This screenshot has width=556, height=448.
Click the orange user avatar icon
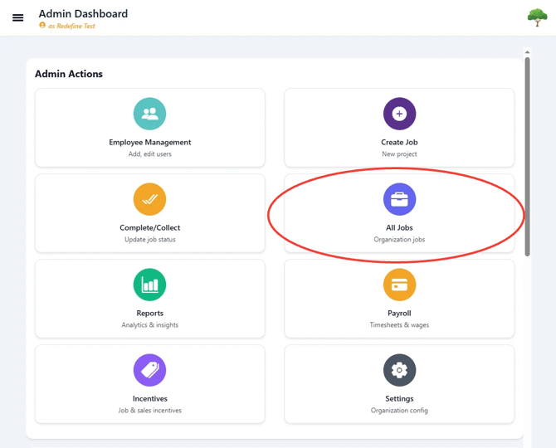42,25
